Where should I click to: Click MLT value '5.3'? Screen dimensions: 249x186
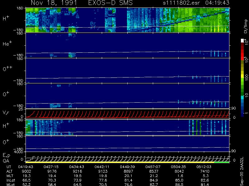[x=206, y=176]
